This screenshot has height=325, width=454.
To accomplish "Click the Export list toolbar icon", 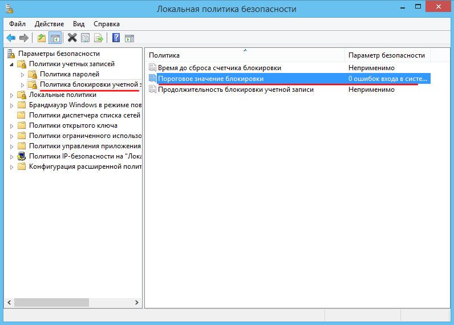I will [x=99, y=38].
